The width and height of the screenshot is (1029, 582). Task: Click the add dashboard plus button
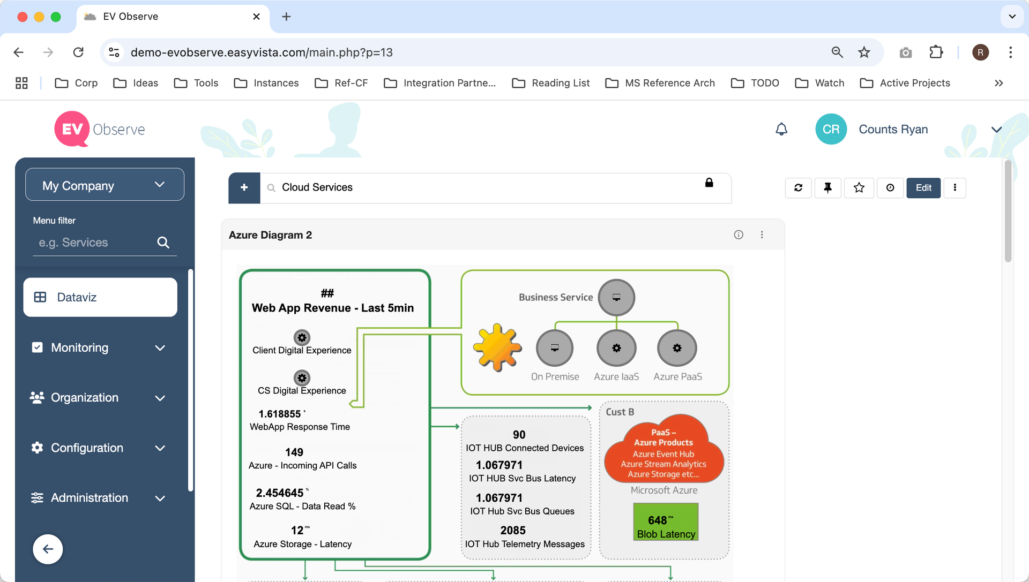click(244, 188)
